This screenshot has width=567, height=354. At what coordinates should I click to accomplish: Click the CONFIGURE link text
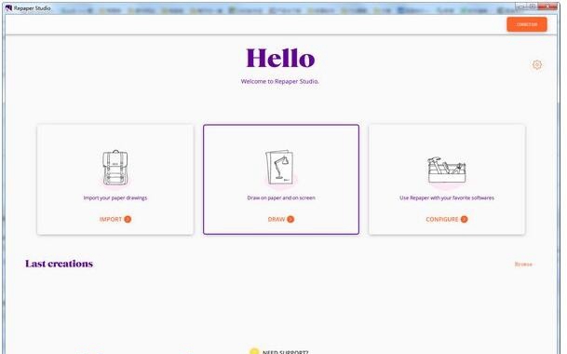pos(442,219)
